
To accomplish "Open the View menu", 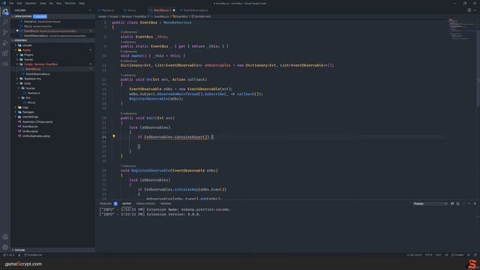I will 43,3.
